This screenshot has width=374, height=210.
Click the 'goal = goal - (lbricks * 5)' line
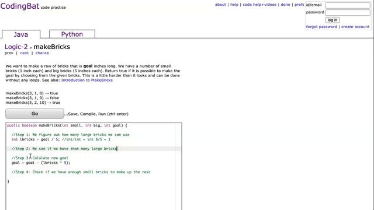tap(41, 163)
